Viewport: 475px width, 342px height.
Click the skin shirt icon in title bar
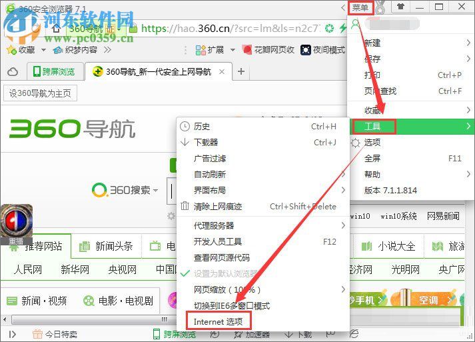point(400,7)
